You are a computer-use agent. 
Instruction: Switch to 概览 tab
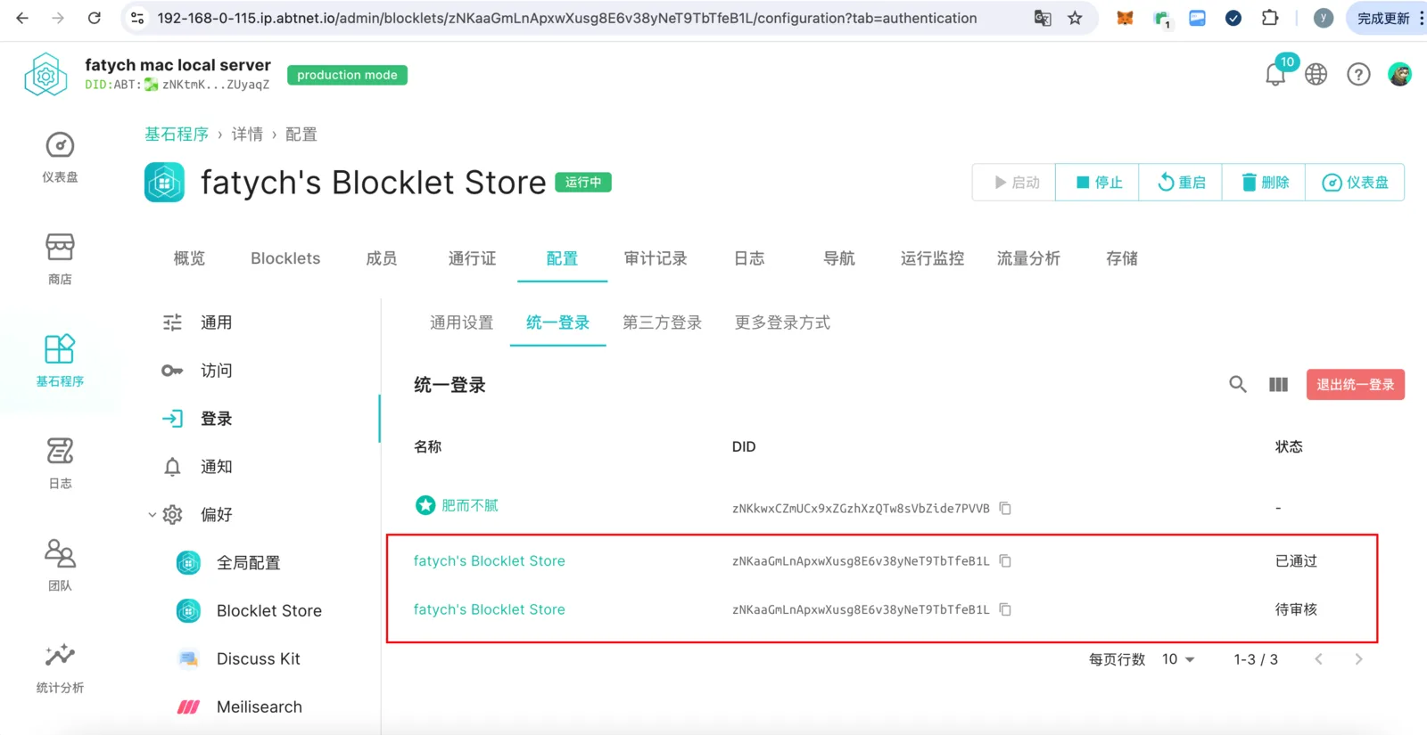pos(189,258)
